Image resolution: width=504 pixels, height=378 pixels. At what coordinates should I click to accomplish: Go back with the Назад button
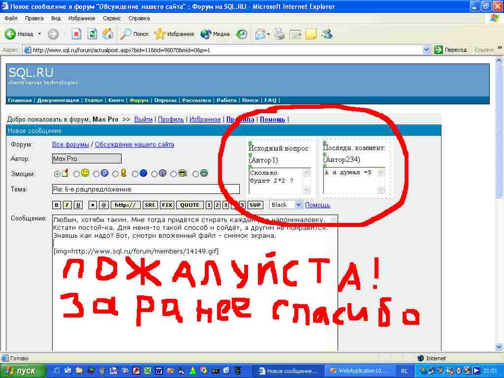(x=19, y=34)
